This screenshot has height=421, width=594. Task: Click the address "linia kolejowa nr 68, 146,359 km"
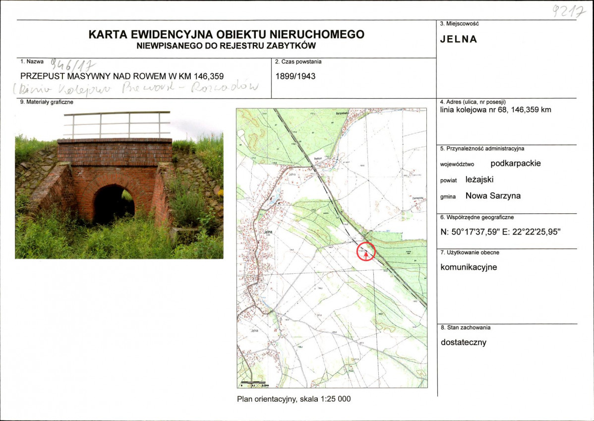(495, 110)
